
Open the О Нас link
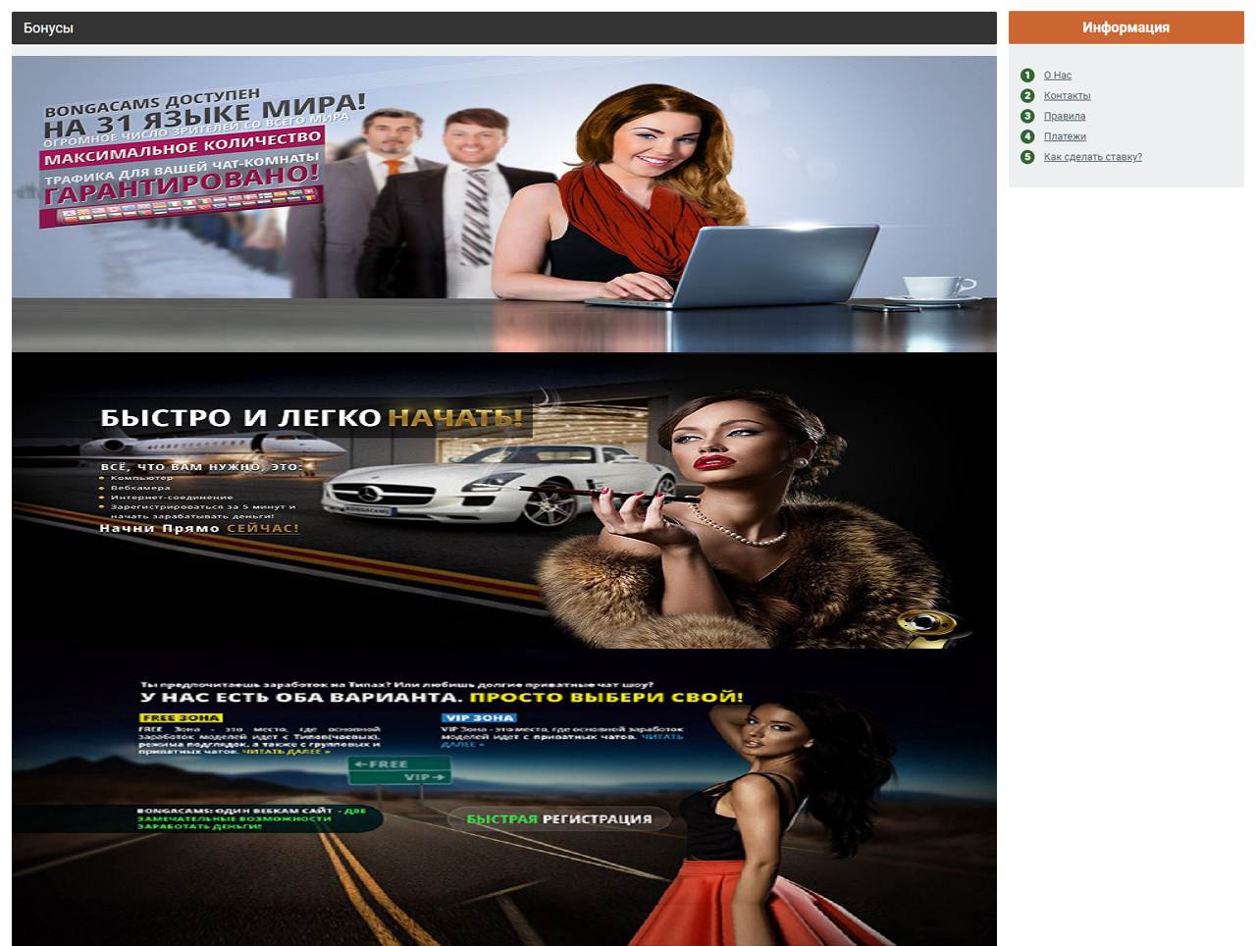1057,76
